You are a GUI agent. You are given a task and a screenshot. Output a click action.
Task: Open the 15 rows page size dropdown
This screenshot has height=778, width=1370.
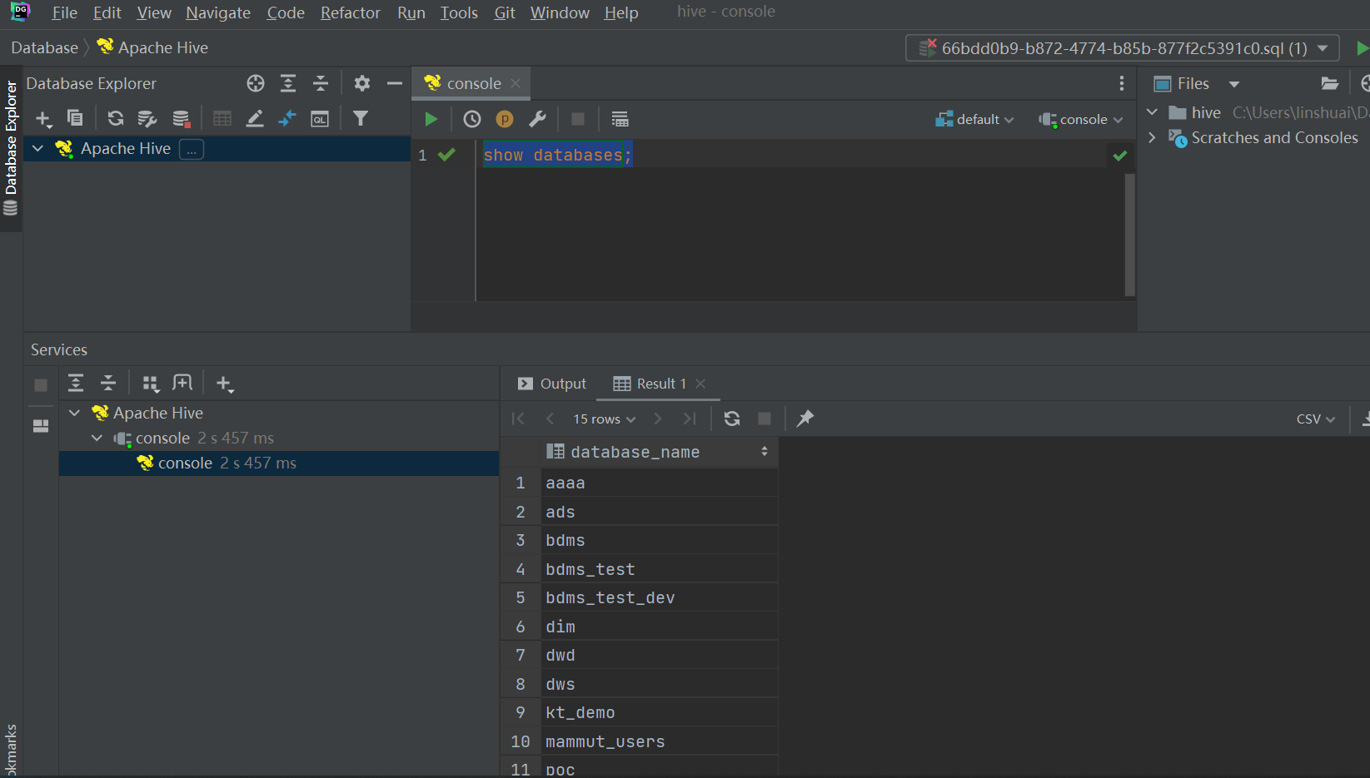point(604,419)
